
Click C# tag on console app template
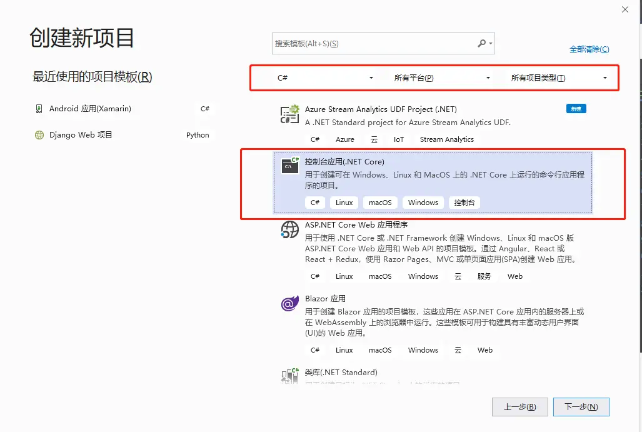[x=315, y=203]
